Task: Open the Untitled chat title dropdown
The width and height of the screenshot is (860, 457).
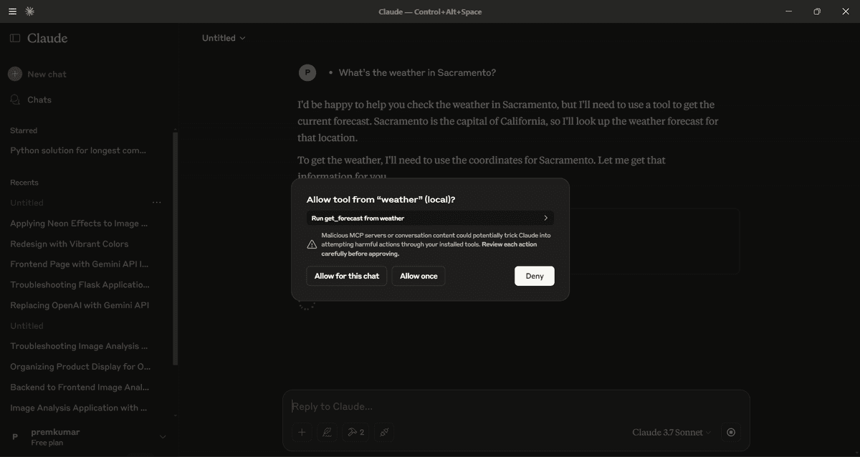Action: (x=224, y=38)
